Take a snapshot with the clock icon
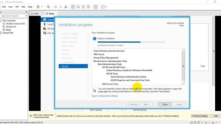This screenshot has height=124, width=221. (x=55, y=7)
